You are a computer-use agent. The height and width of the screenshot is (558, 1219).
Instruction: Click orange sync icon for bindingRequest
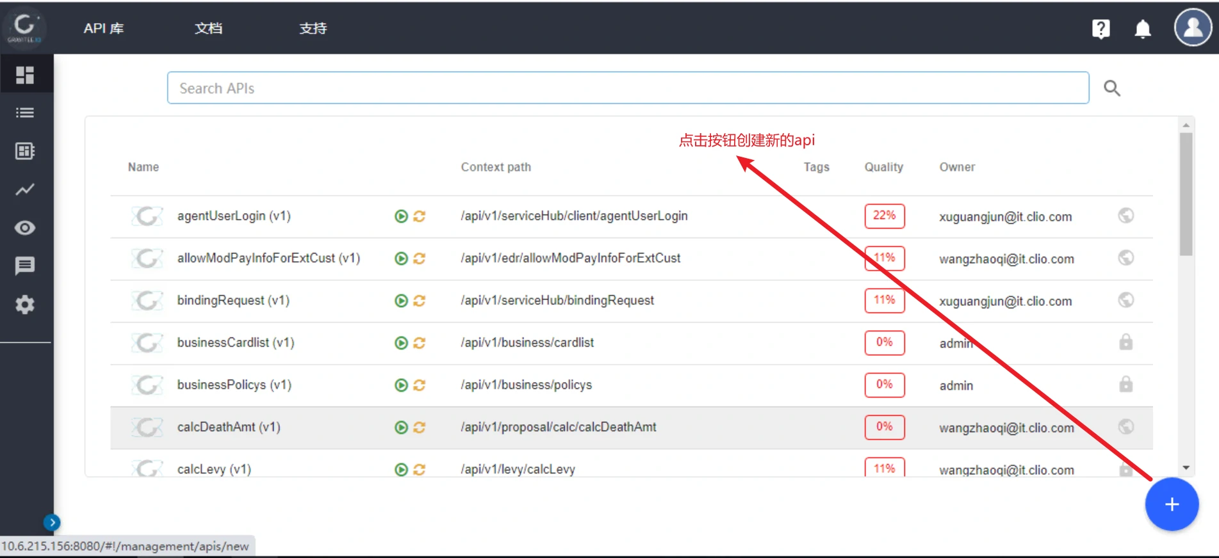click(420, 301)
